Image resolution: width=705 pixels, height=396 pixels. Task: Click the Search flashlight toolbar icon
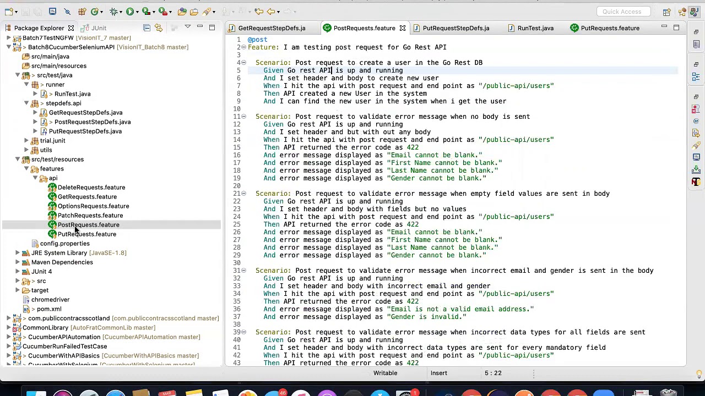pyautogui.click(x=207, y=11)
